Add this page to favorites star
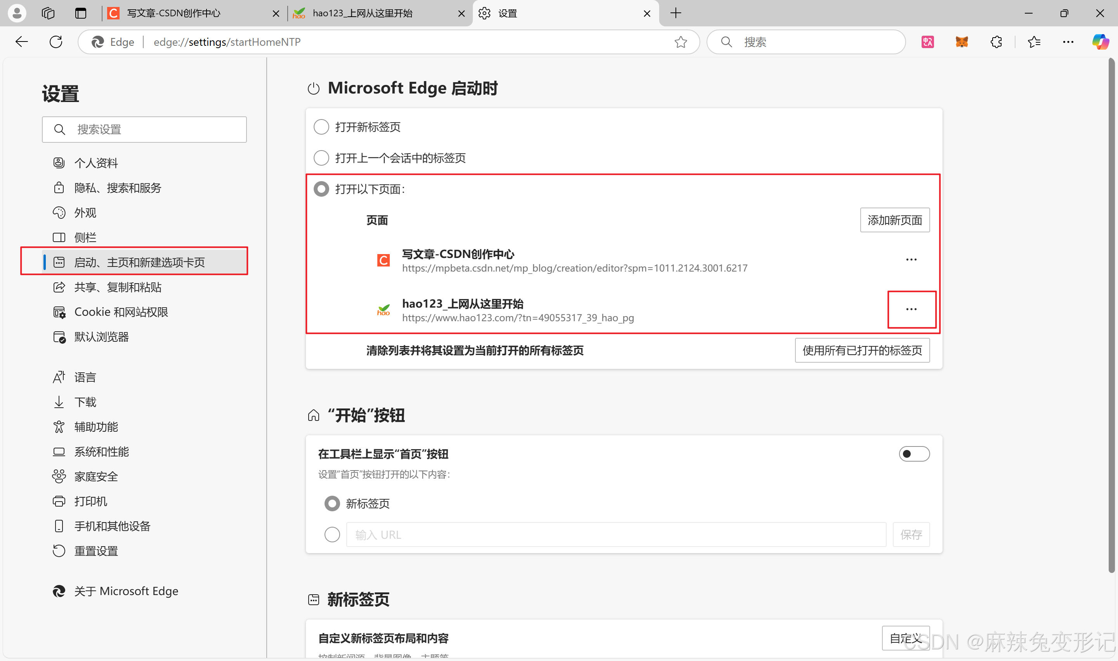Screen dimensions: 1118x661 681,42
